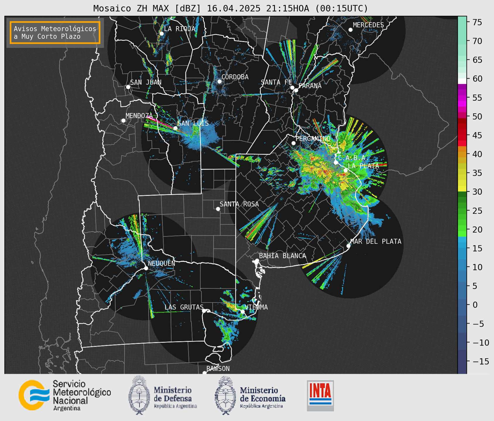Click the 'Ministerio de Economía' text

tap(262, 397)
